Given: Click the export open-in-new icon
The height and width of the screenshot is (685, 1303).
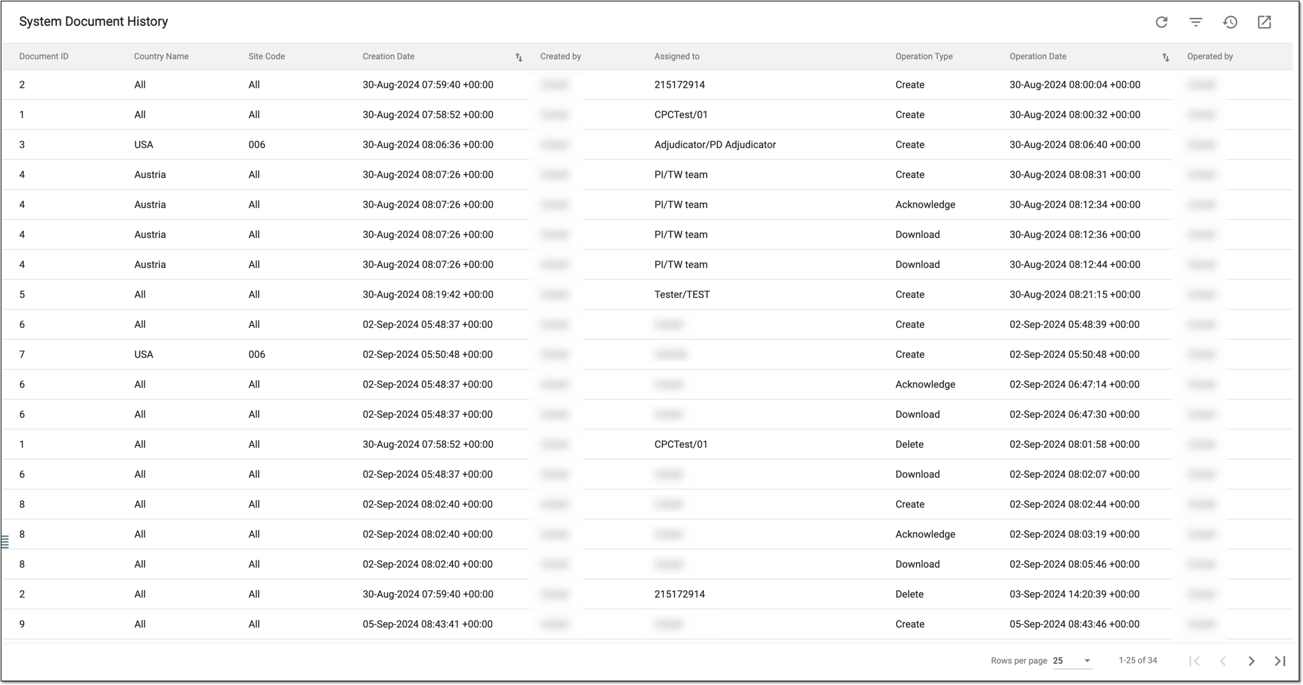Looking at the screenshot, I should pos(1264,22).
